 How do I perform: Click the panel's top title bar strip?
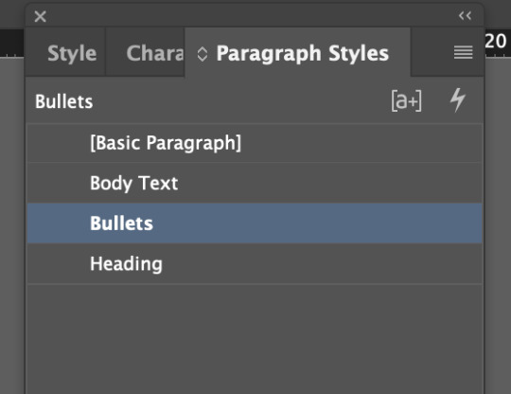(253, 16)
